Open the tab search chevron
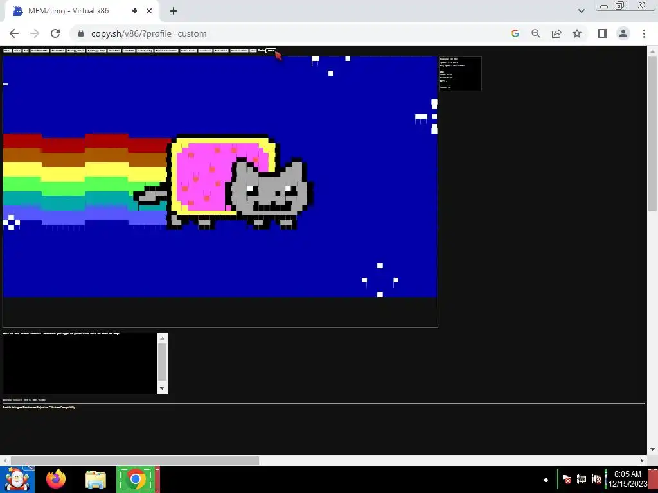 click(x=581, y=11)
